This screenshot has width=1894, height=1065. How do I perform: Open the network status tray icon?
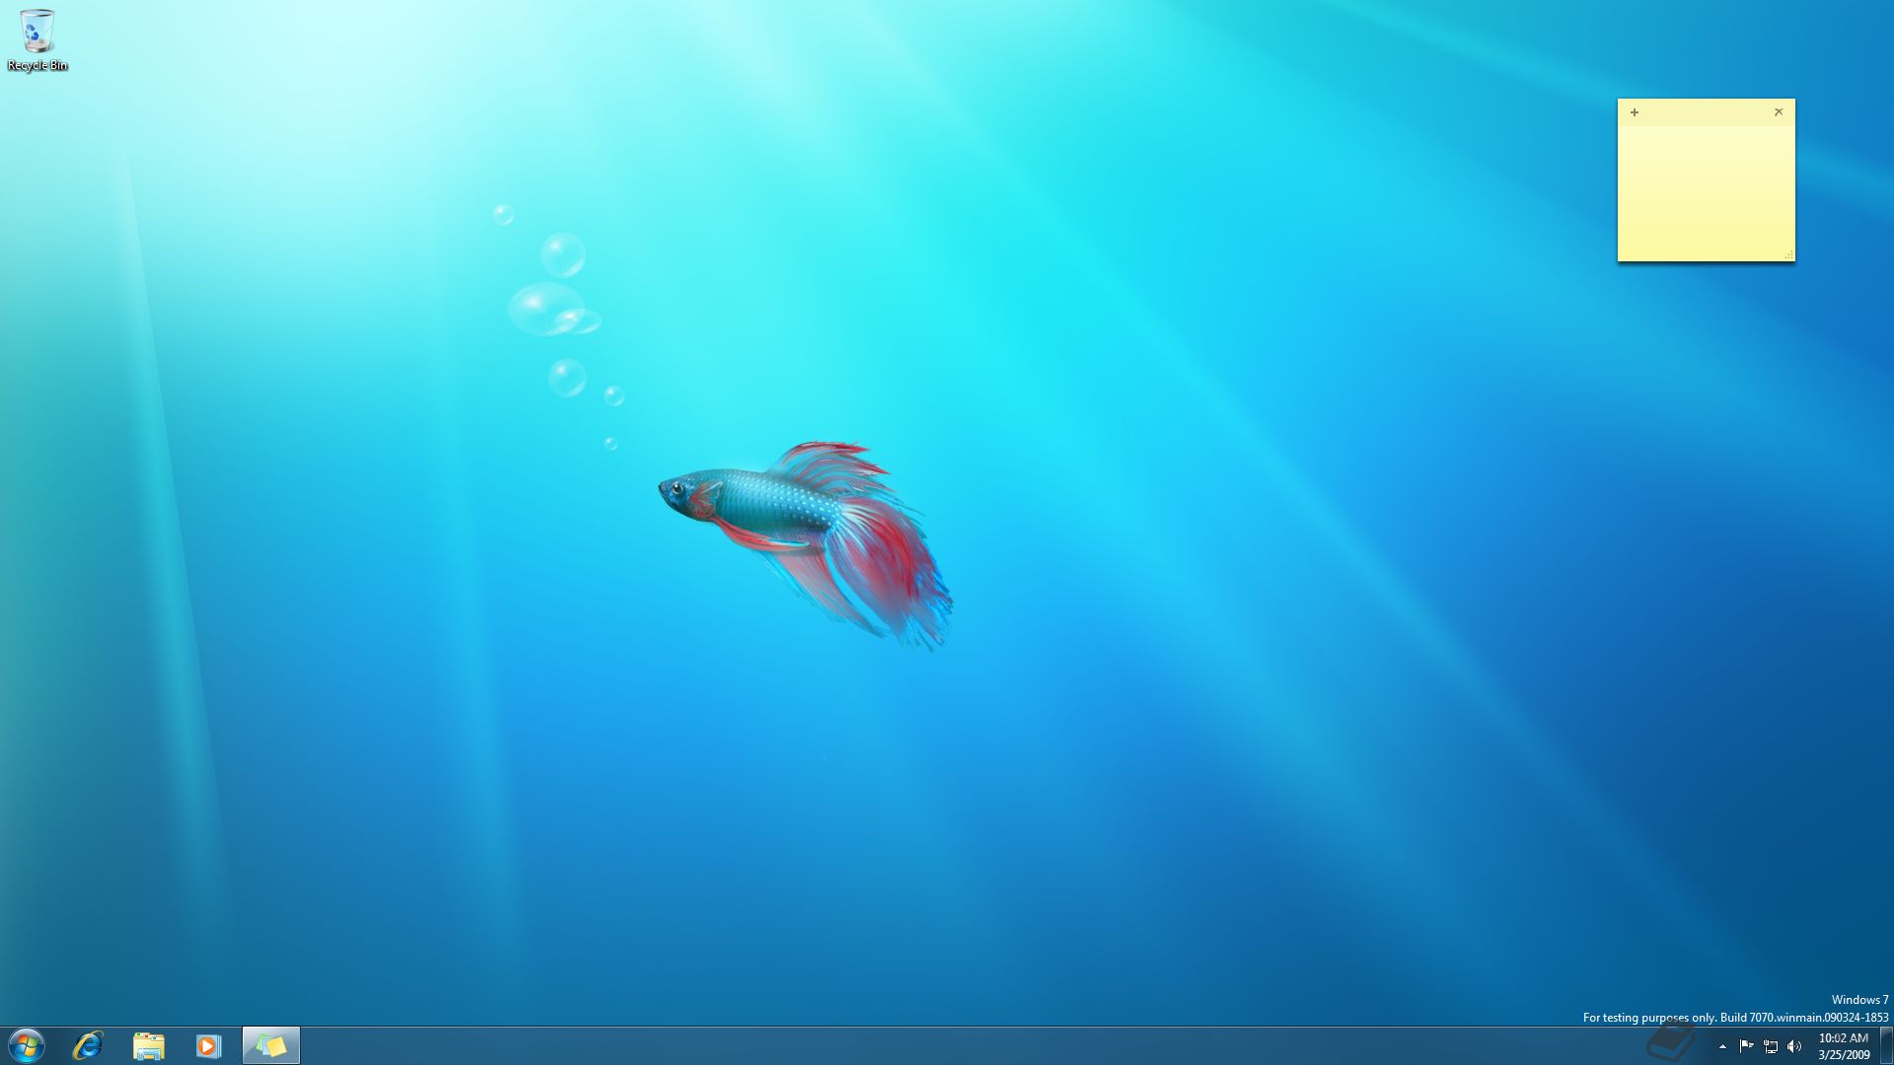(1771, 1046)
